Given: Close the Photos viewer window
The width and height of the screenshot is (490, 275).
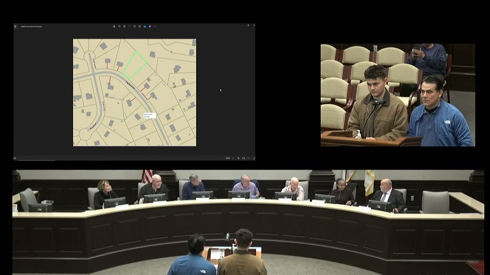Looking at the screenshot, I should point(253,25).
